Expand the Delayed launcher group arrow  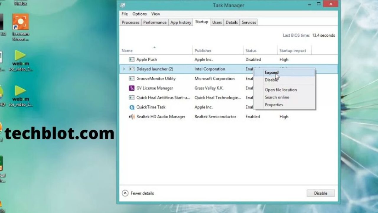pyautogui.click(x=124, y=69)
